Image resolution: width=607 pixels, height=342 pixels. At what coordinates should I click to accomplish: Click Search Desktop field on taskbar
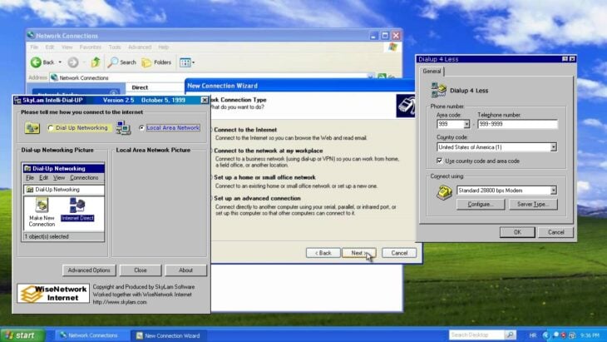pyautogui.click(x=477, y=335)
